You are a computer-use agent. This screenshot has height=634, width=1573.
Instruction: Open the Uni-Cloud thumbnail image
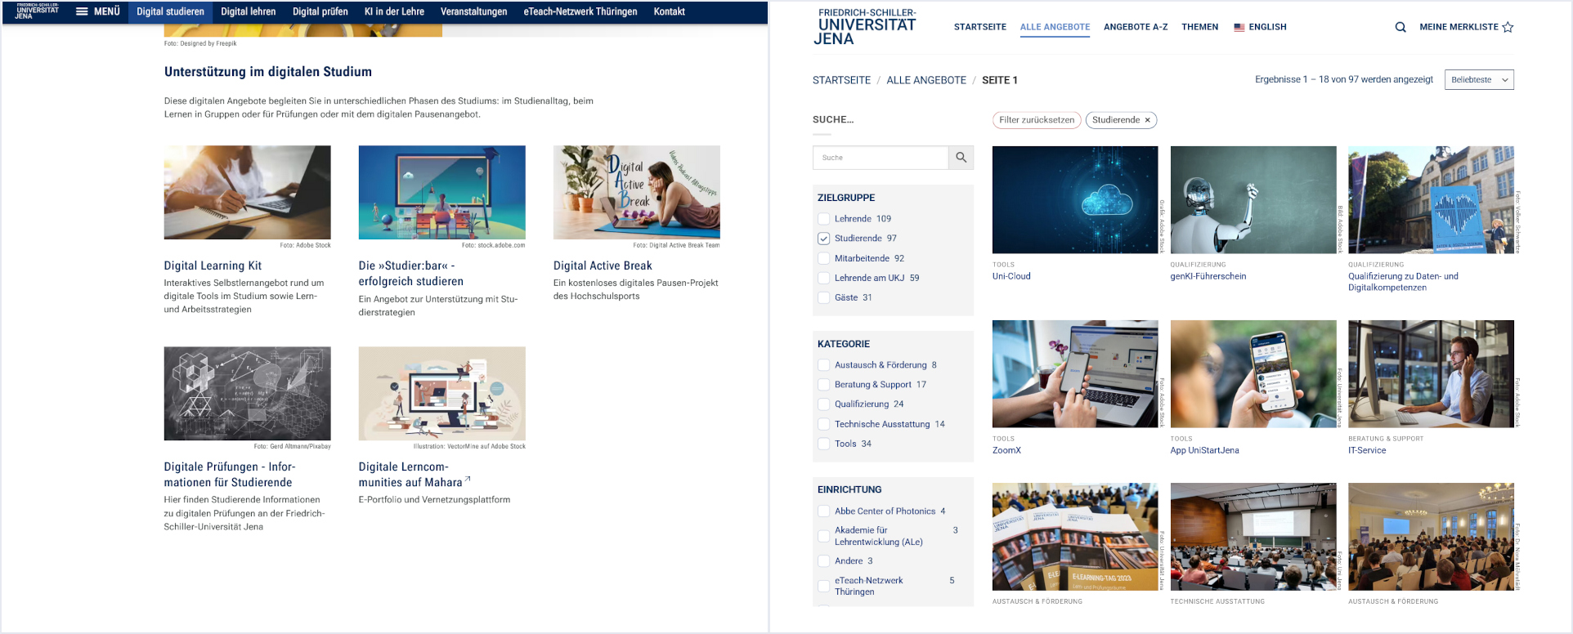[1074, 200]
